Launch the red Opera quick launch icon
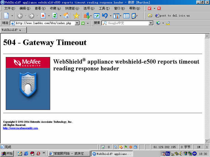 (38, 154)
